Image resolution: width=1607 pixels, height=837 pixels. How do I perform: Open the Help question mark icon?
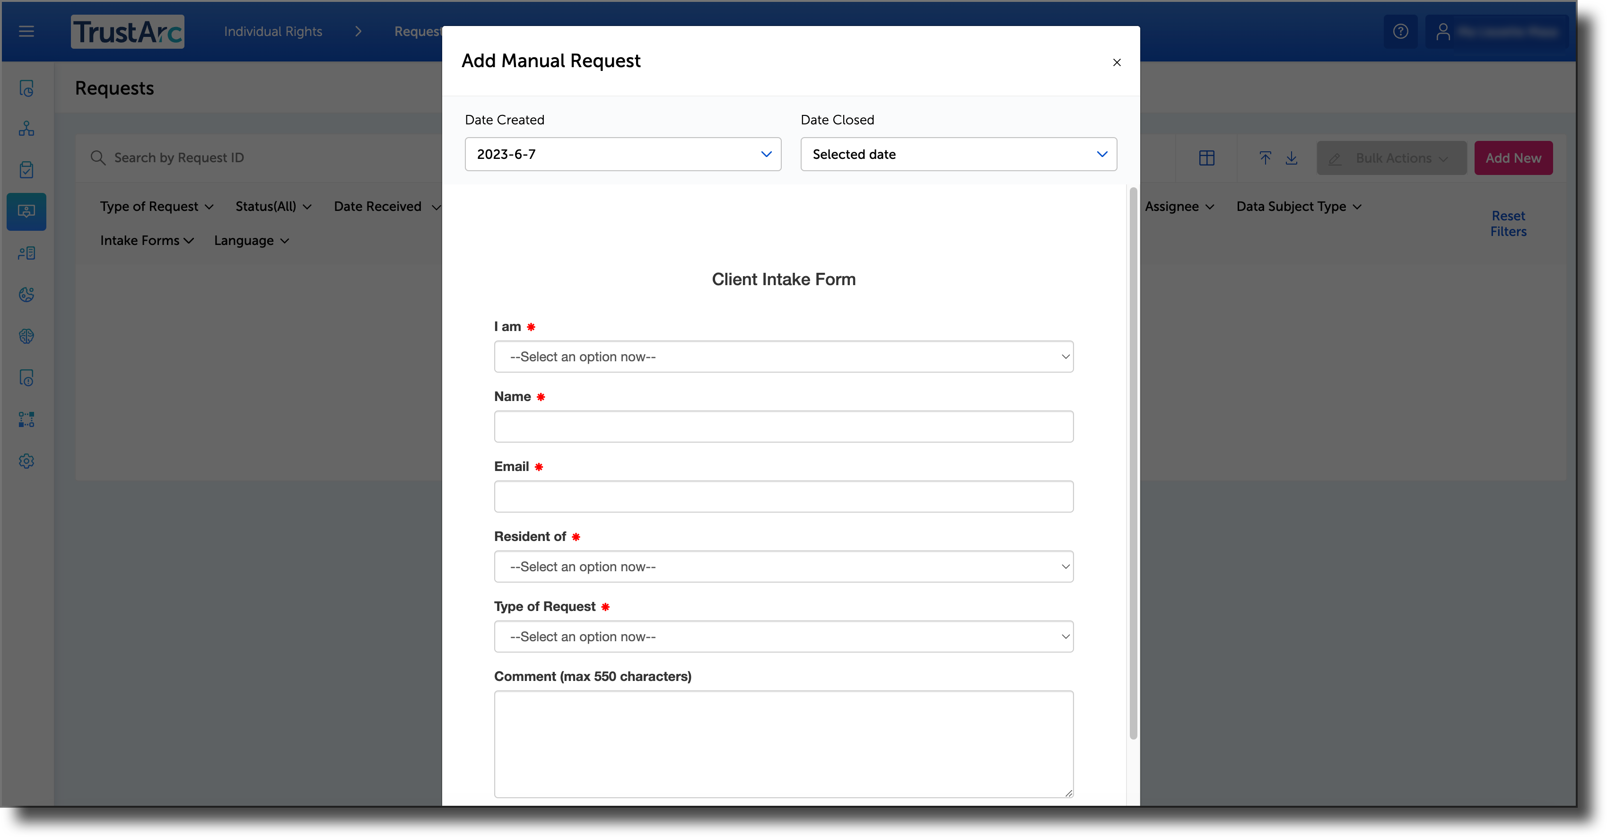coord(1400,31)
